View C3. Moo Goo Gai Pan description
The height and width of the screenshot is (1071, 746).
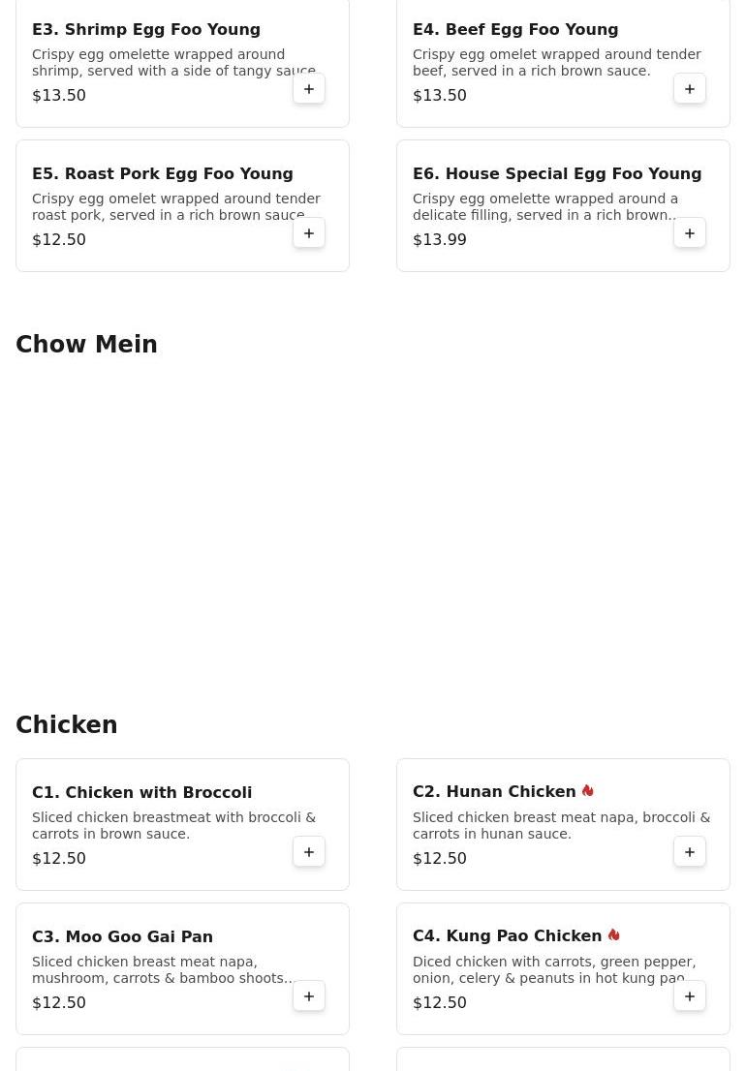(163, 969)
